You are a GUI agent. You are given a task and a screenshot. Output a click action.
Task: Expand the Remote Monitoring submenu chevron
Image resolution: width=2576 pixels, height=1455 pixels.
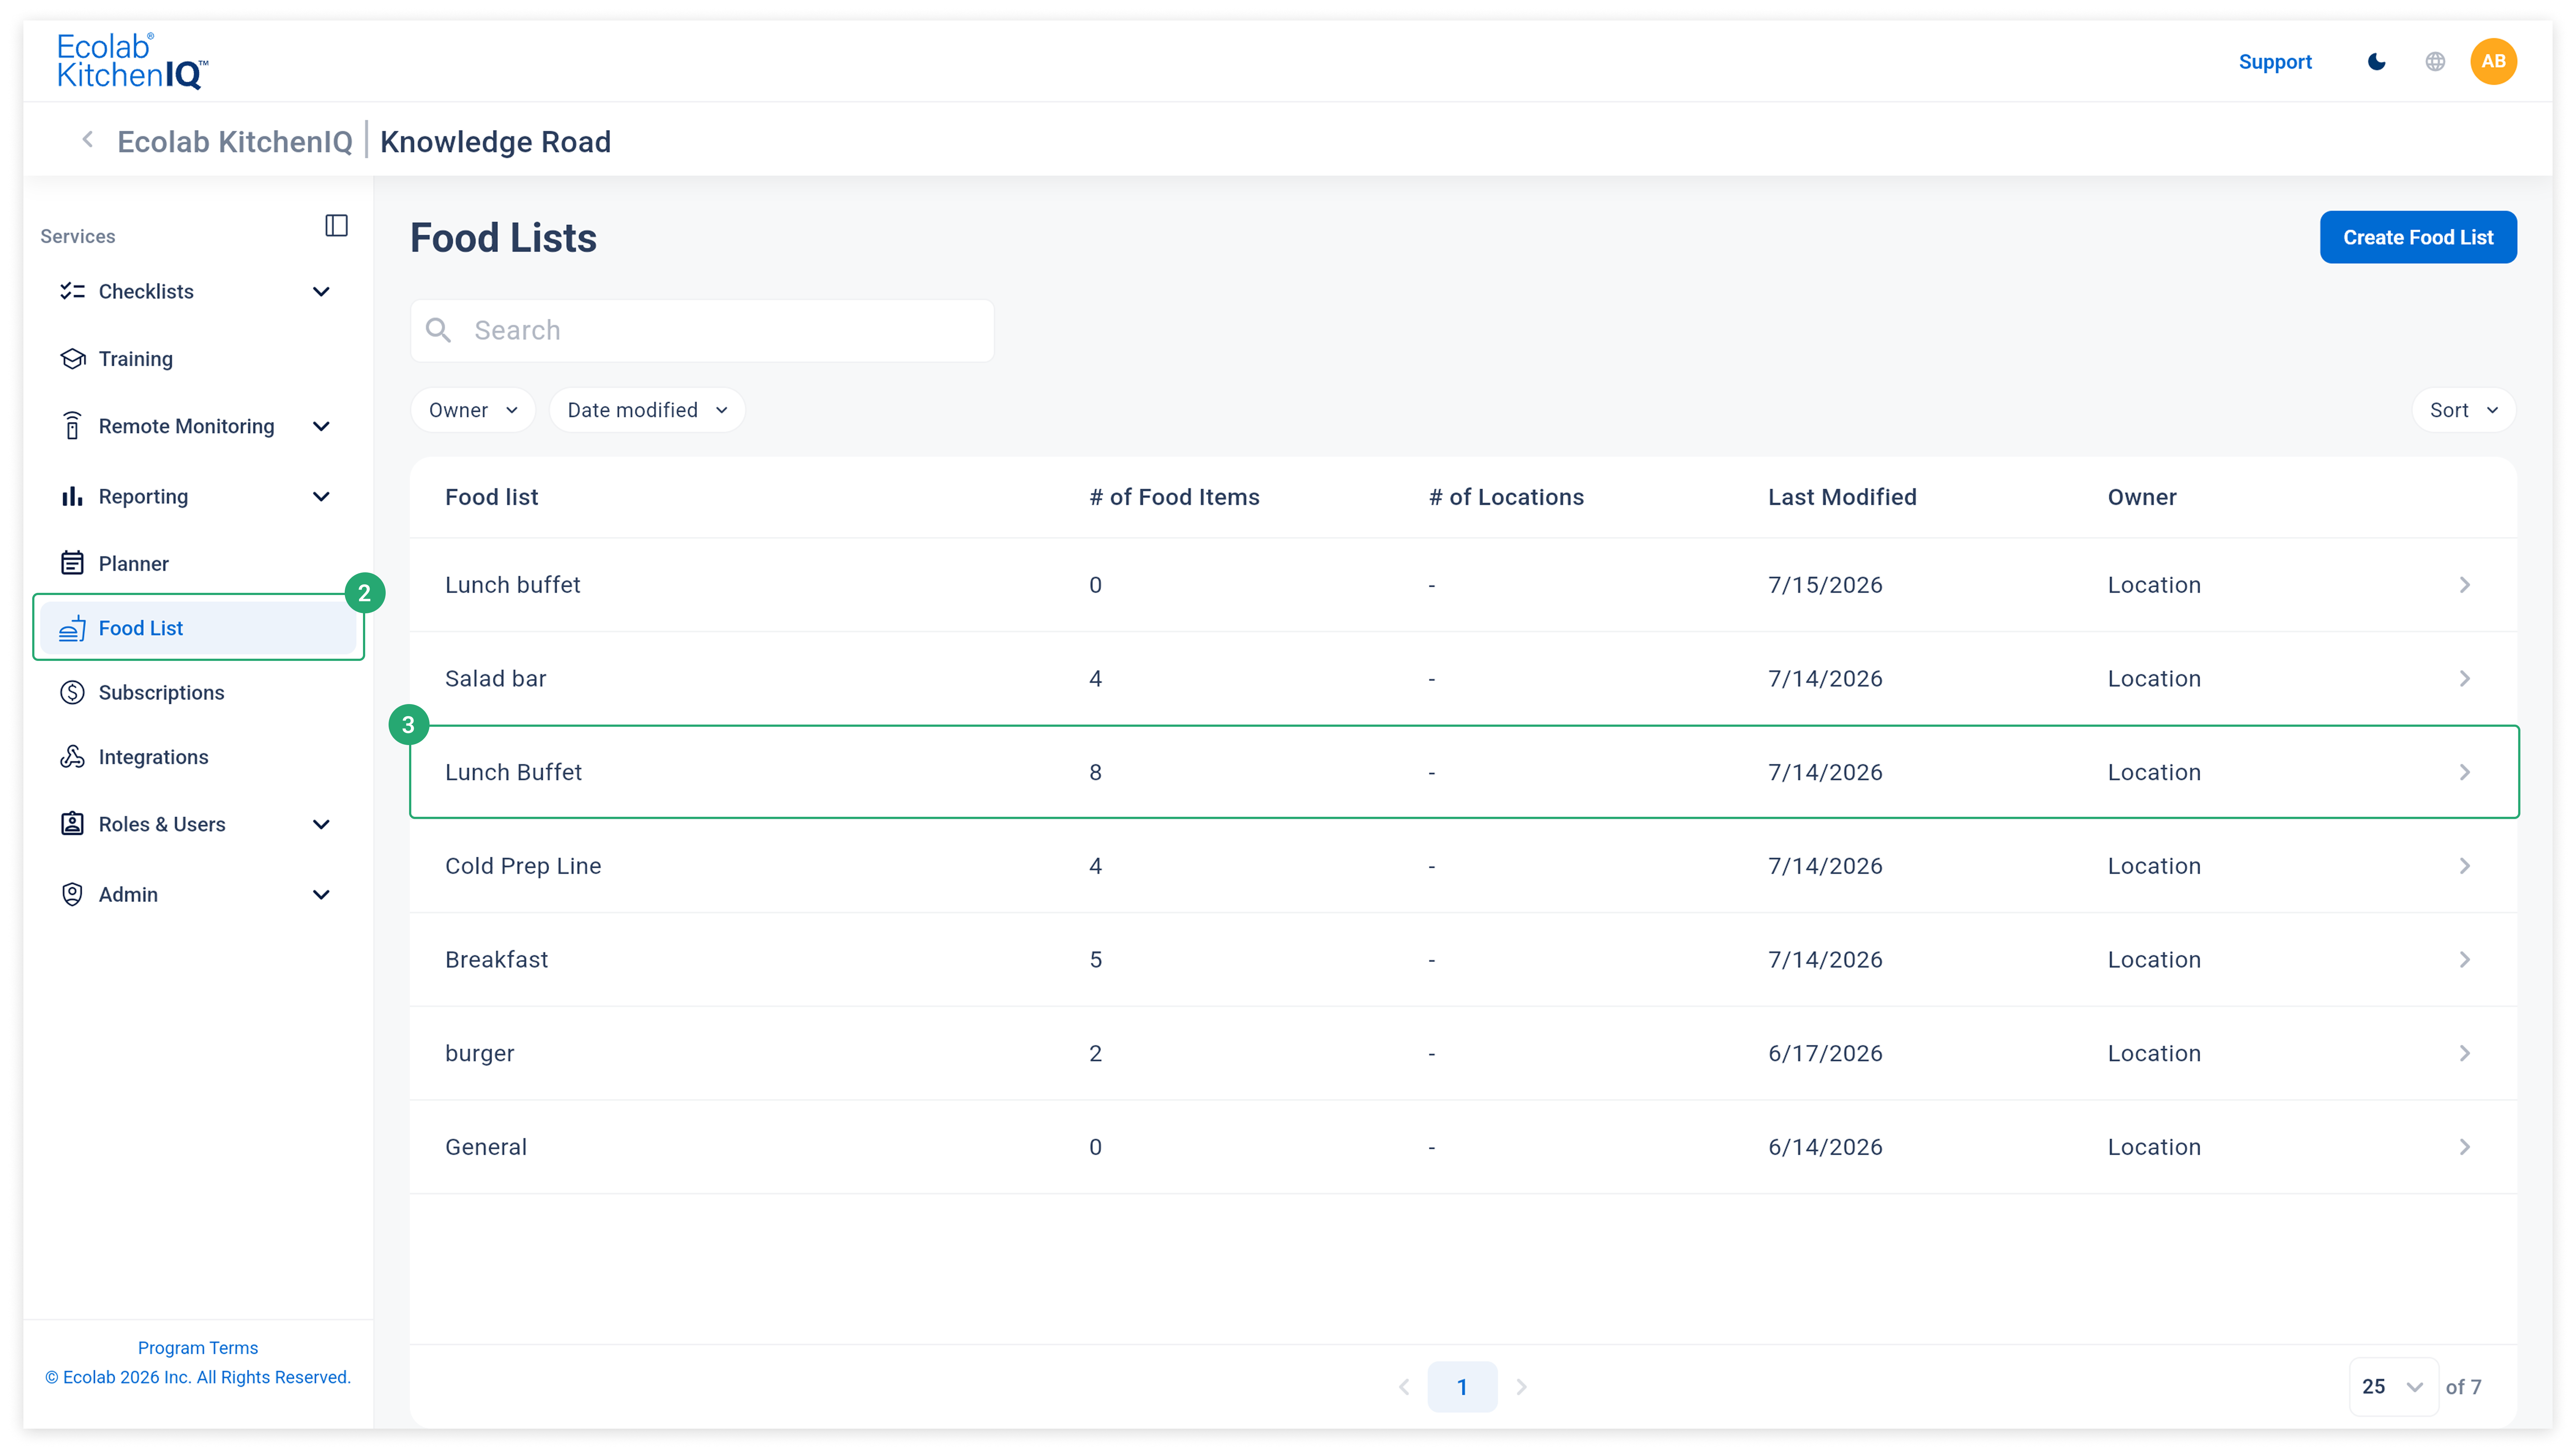[321, 426]
